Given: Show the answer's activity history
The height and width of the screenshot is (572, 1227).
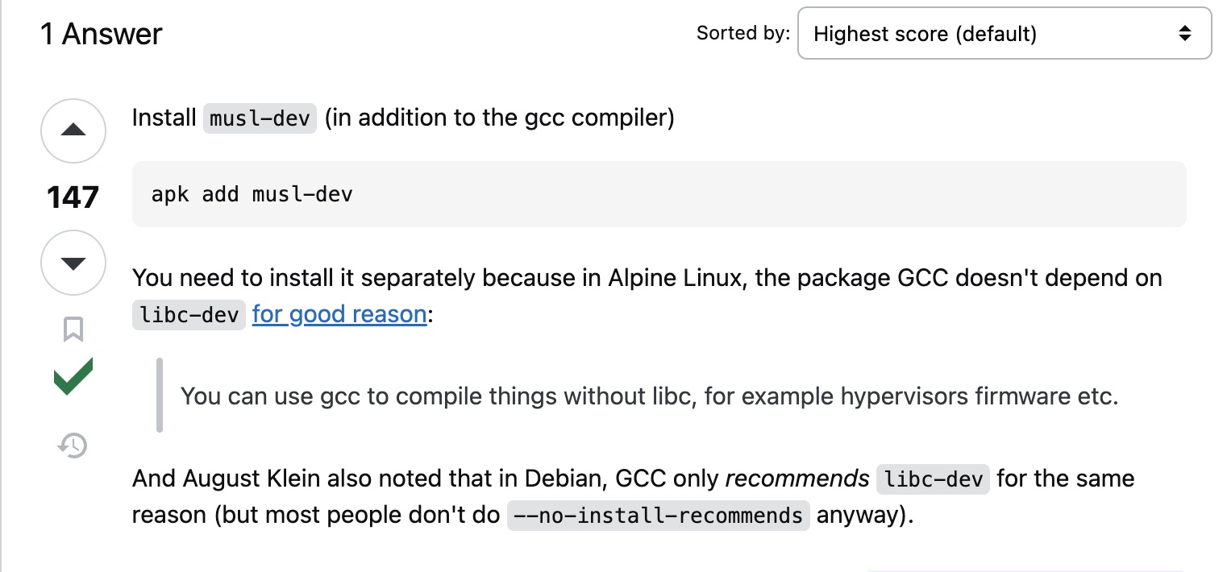Looking at the screenshot, I should (x=73, y=445).
